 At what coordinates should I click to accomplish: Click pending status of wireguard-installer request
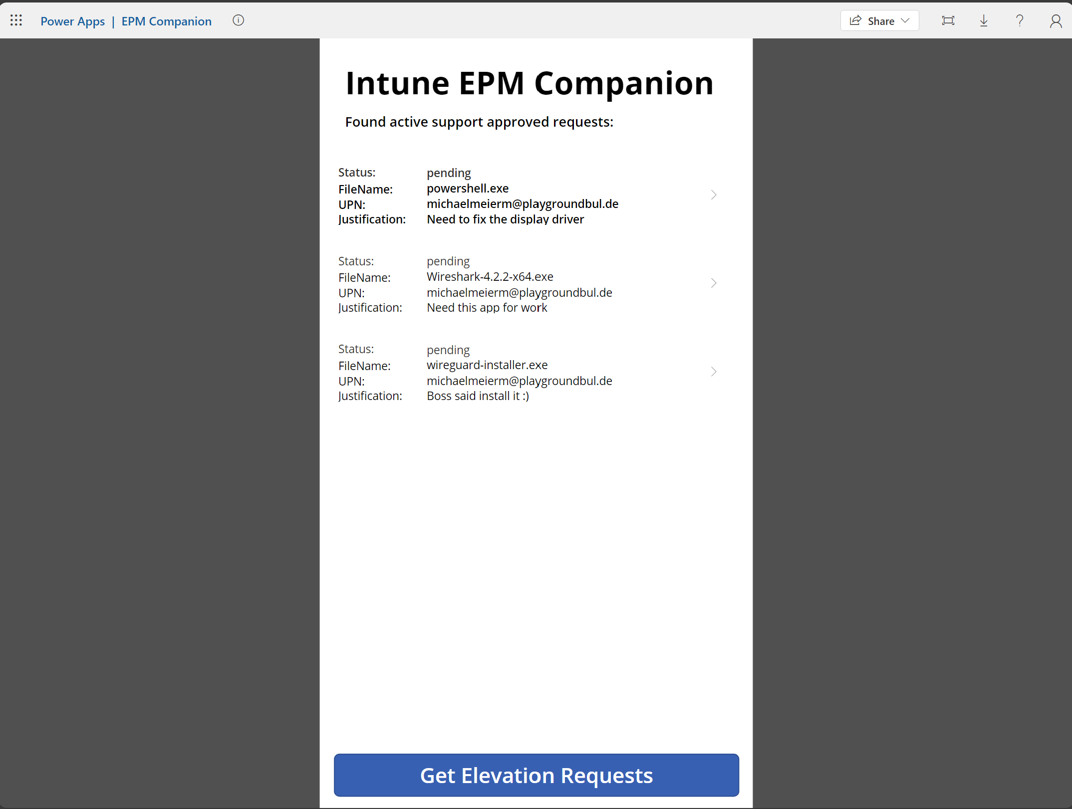pyautogui.click(x=448, y=350)
